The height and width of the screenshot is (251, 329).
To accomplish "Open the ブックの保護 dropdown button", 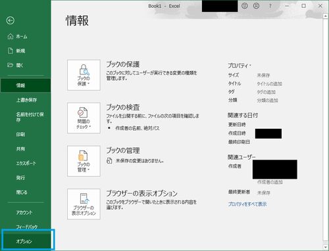I will point(84,75).
